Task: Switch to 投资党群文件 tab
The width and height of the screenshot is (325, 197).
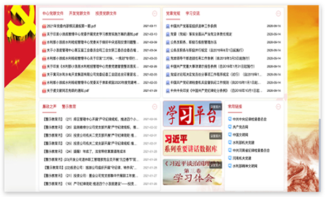Action: point(106,13)
